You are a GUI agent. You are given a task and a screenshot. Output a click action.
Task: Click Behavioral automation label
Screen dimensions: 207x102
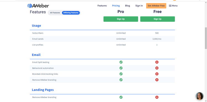43,68
